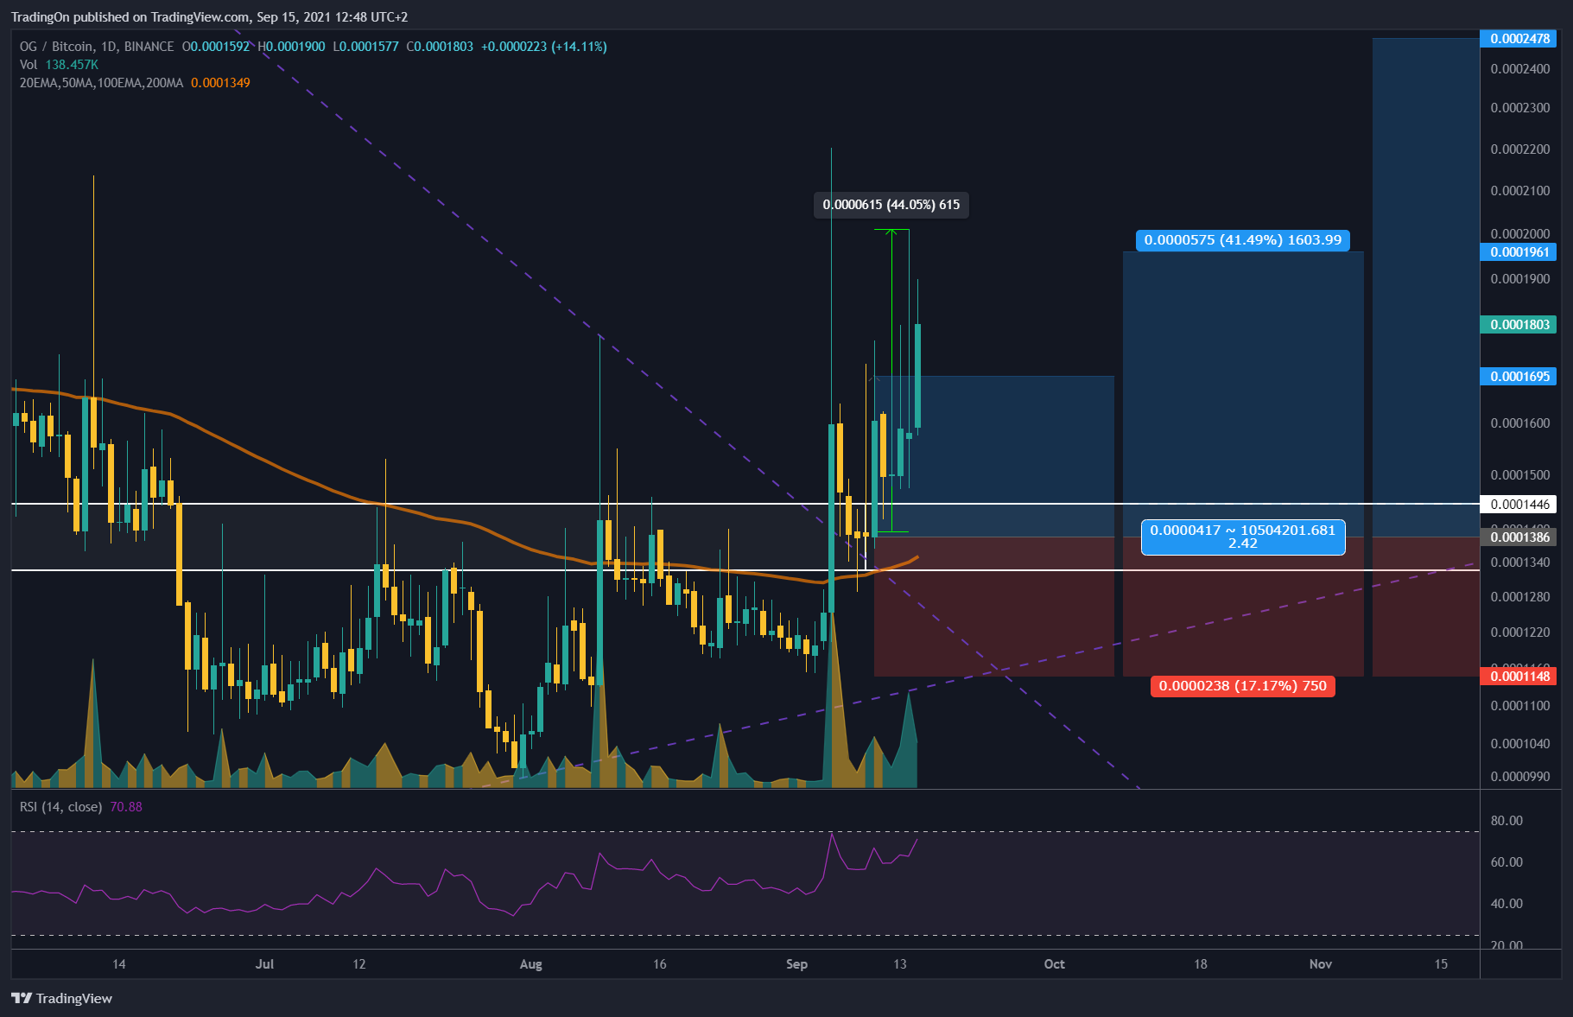Click the H0.0001900 high value in header
Image resolution: width=1573 pixels, height=1017 pixels.
tap(291, 47)
